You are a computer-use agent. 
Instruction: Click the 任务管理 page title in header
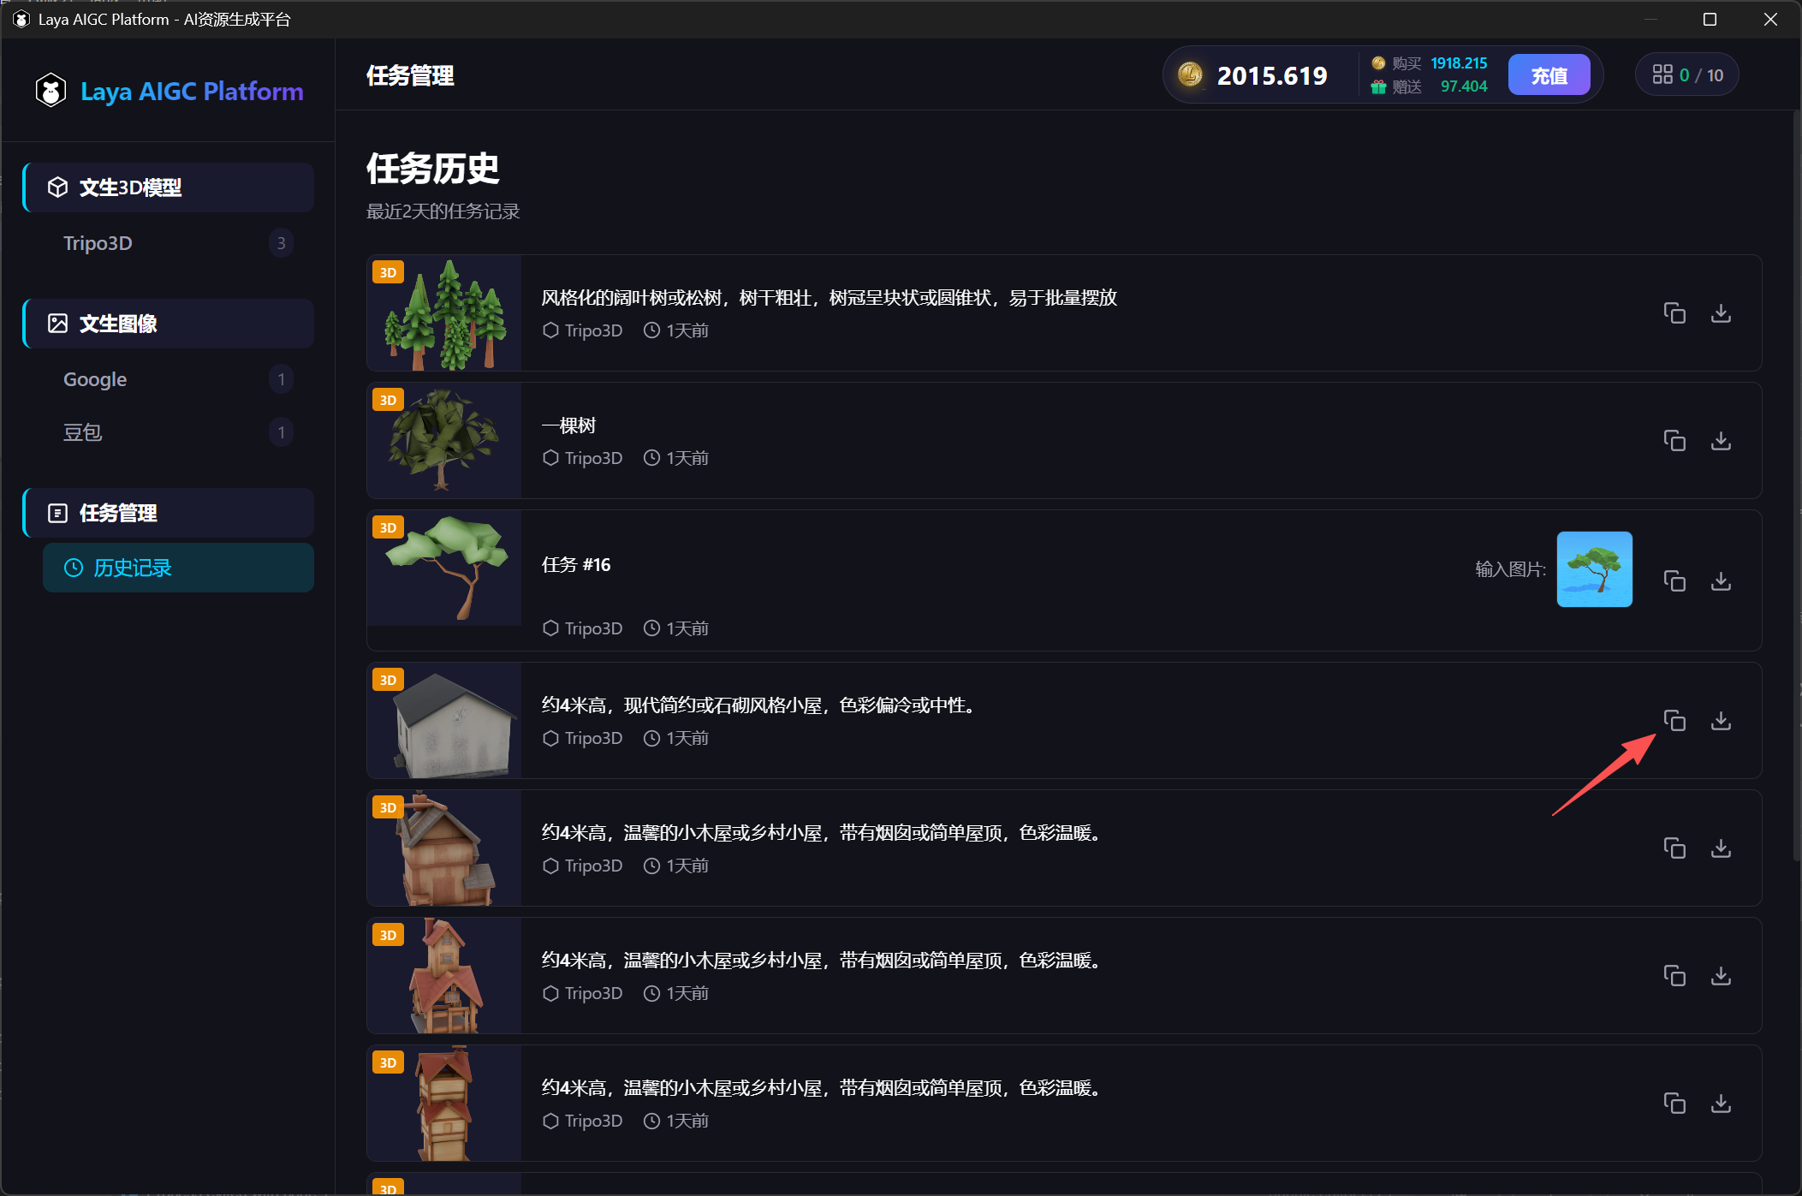click(410, 75)
